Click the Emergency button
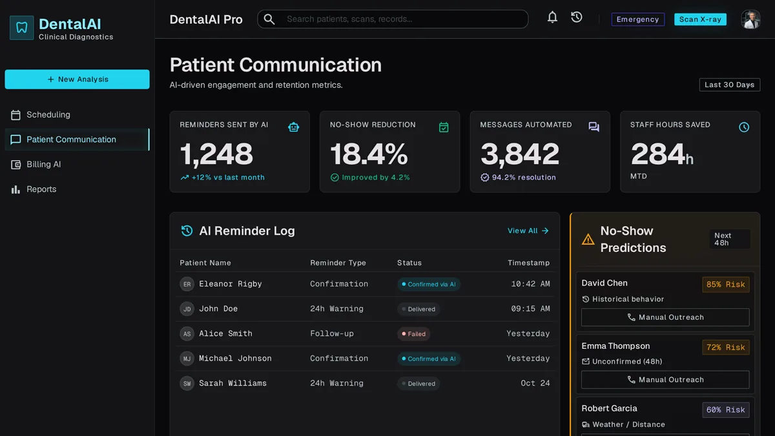The height and width of the screenshot is (436, 775). pos(637,19)
